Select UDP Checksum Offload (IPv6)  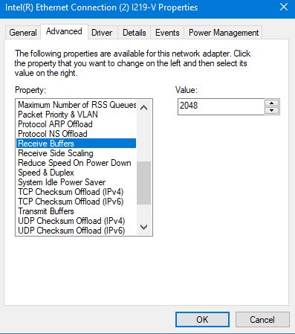[x=77, y=231]
